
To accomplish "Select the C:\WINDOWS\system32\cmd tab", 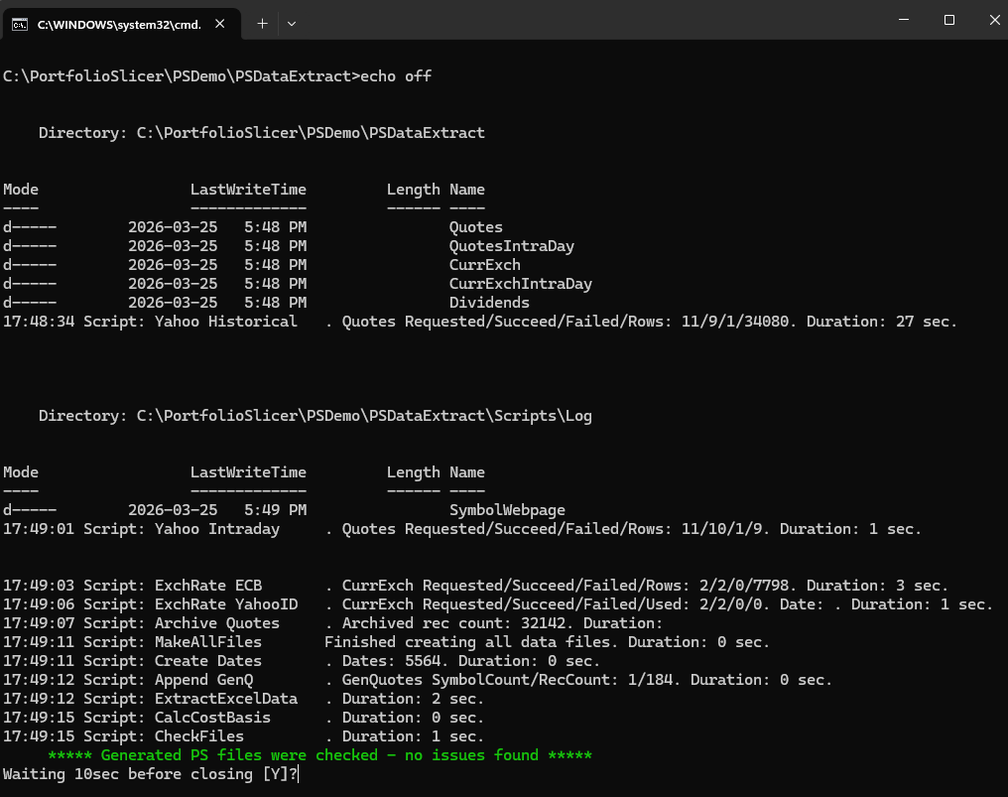I will tap(119, 23).
